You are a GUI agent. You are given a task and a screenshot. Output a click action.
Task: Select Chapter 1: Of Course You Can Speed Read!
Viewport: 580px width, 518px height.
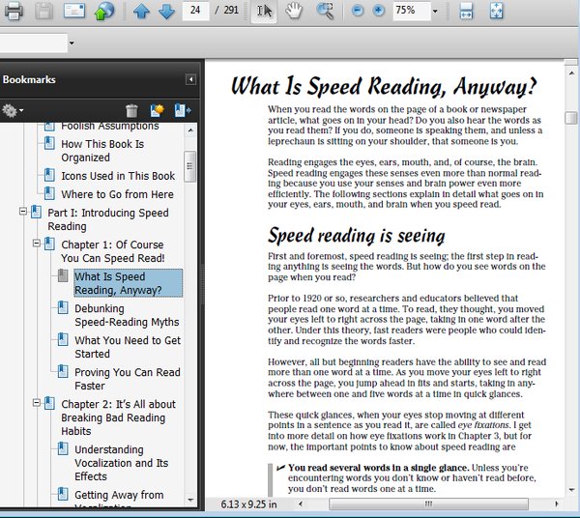(113, 251)
